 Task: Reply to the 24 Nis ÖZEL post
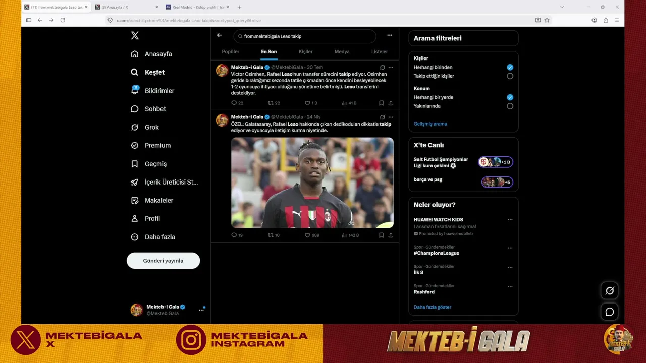tap(234, 235)
